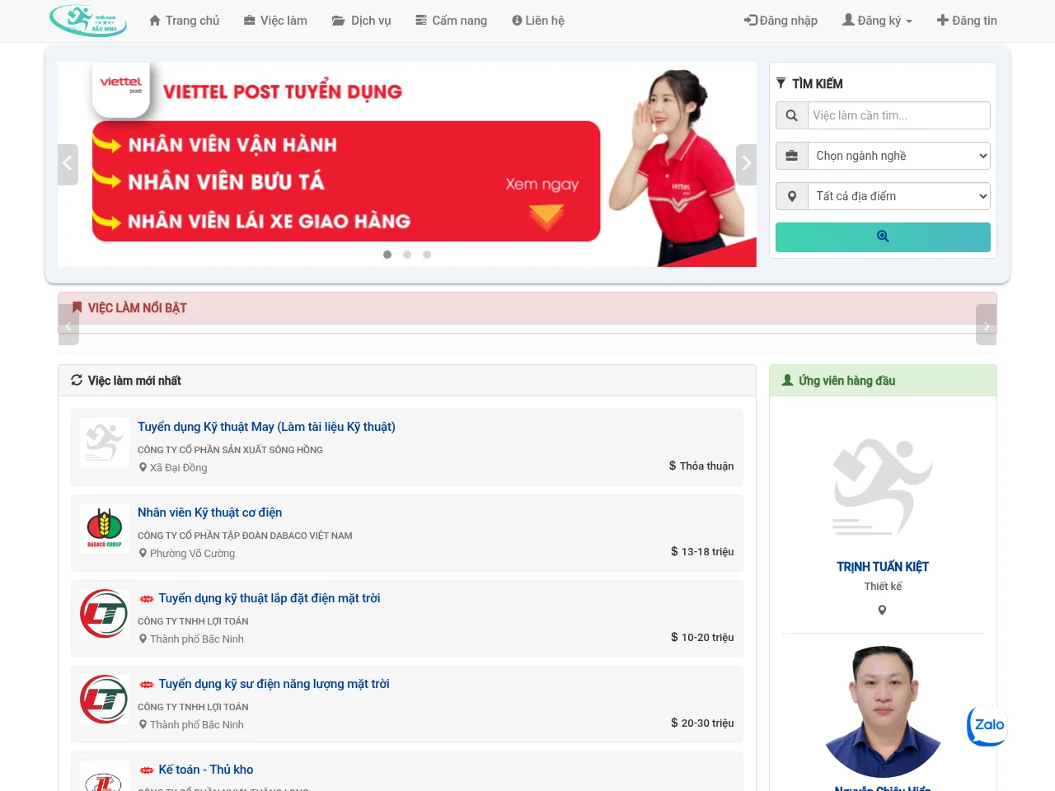Open the Việc làm menu
The image size is (1055, 791).
(x=275, y=21)
